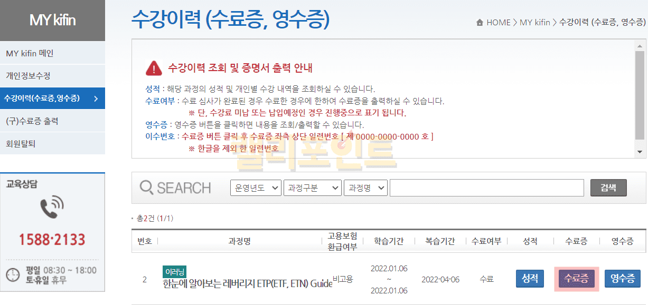This screenshot has height=305, width=648.
Task: Open the 운영년도 dropdown
Action: tap(256, 188)
